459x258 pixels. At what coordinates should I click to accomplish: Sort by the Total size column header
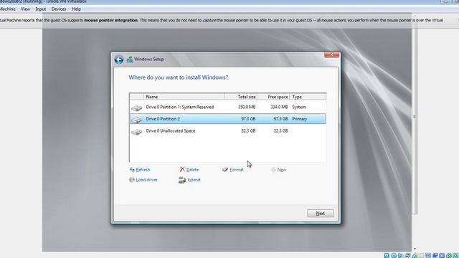pyautogui.click(x=241, y=97)
